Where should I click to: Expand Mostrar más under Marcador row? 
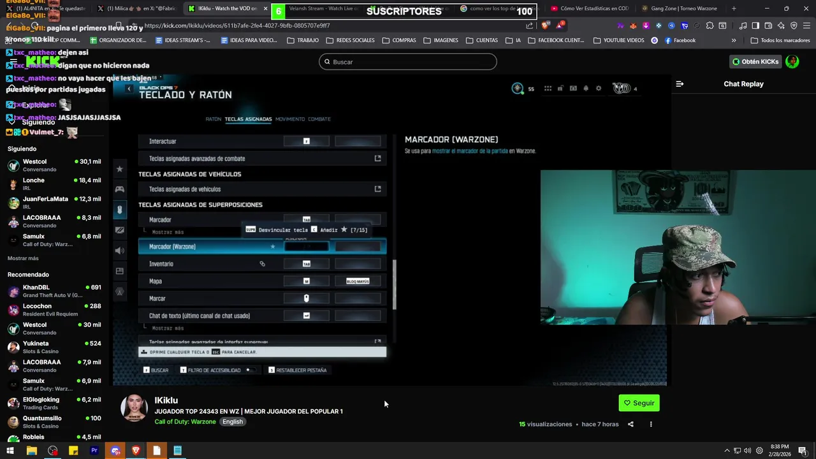pos(168,232)
